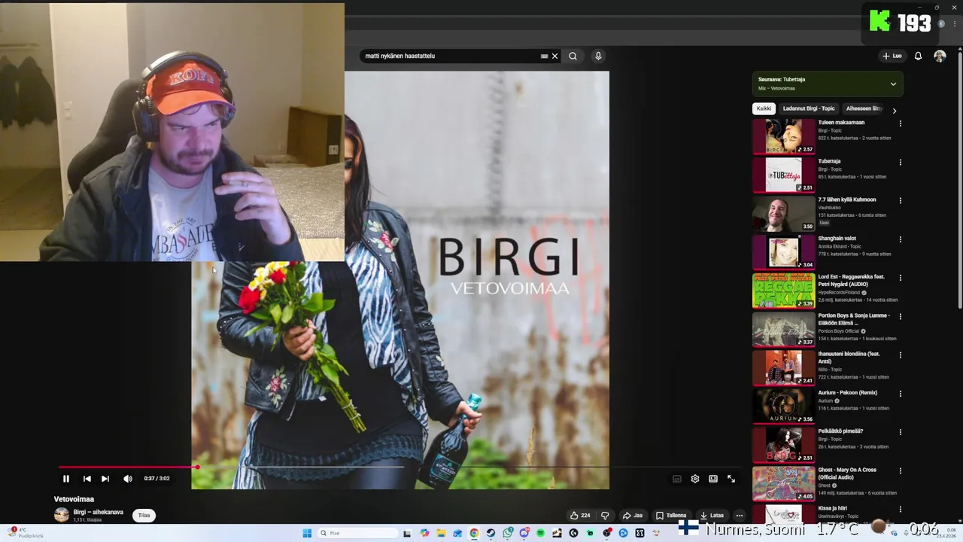Screen dimensions: 963x542
Task: Open Spotify from the taskbar
Action: [x=541, y=533]
